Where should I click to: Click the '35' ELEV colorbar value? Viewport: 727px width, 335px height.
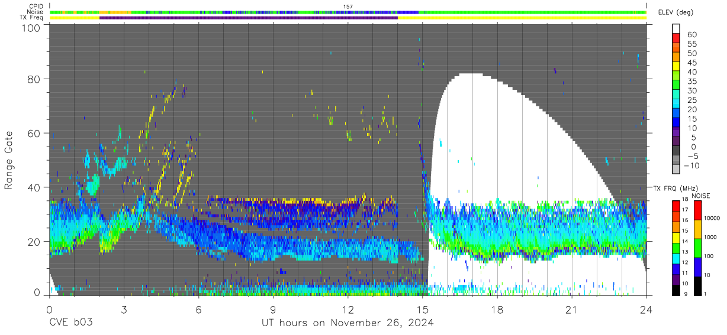[x=691, y=82]
